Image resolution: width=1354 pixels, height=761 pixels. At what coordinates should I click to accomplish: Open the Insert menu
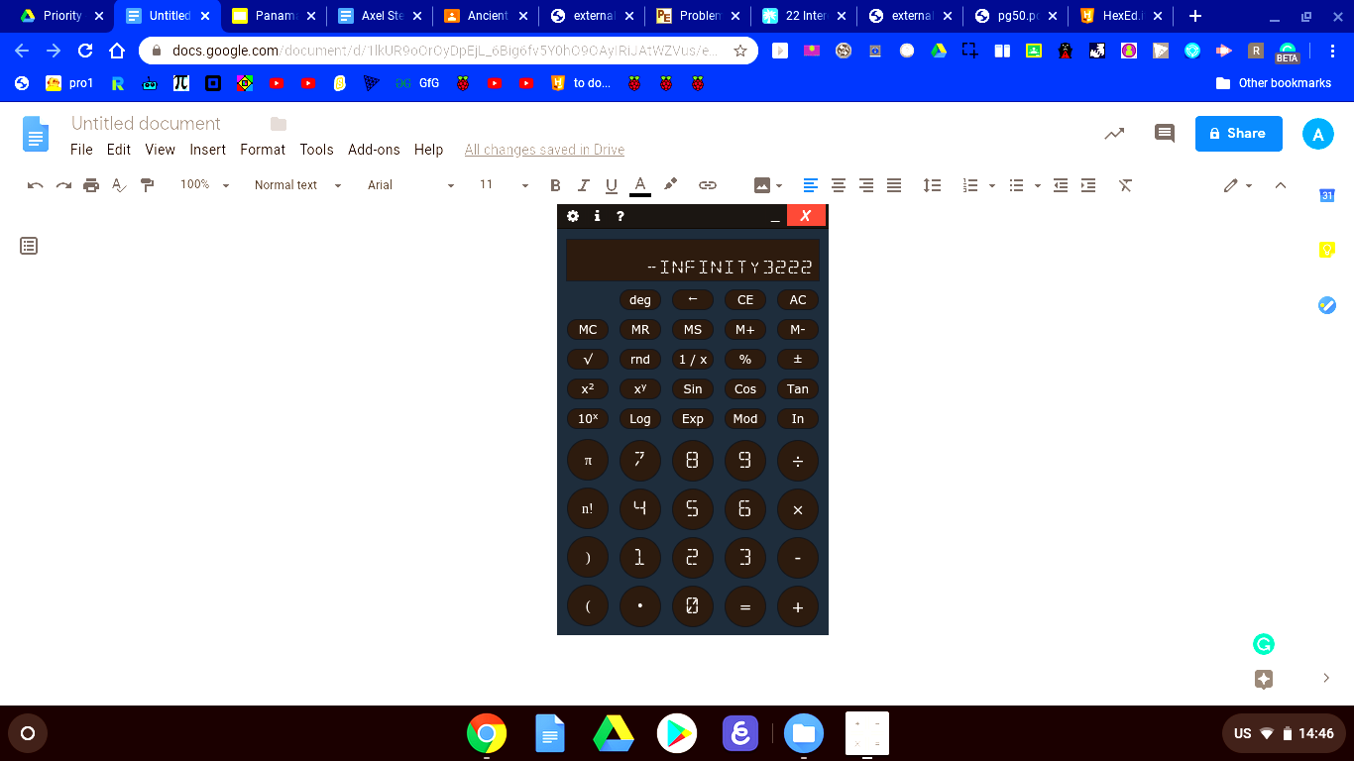(208, 150)
